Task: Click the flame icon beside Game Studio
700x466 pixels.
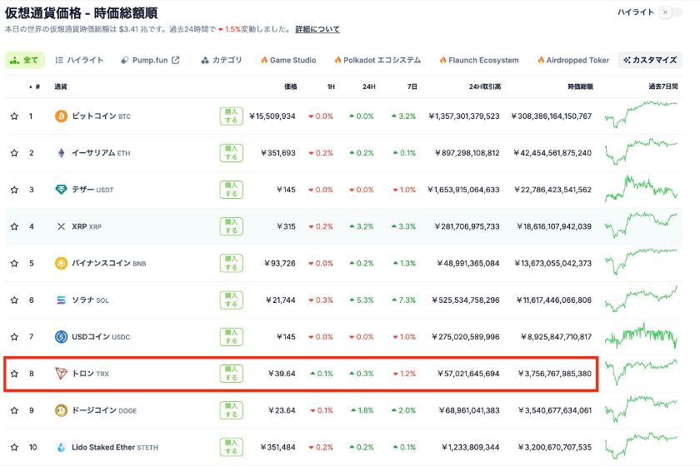Action: pos(264,60)
